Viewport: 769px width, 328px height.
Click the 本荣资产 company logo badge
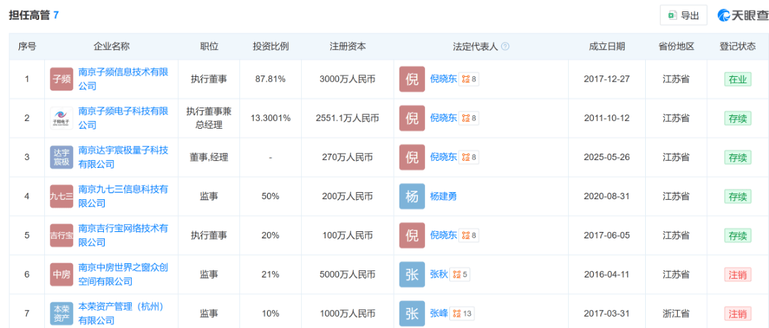pos(61,314)
